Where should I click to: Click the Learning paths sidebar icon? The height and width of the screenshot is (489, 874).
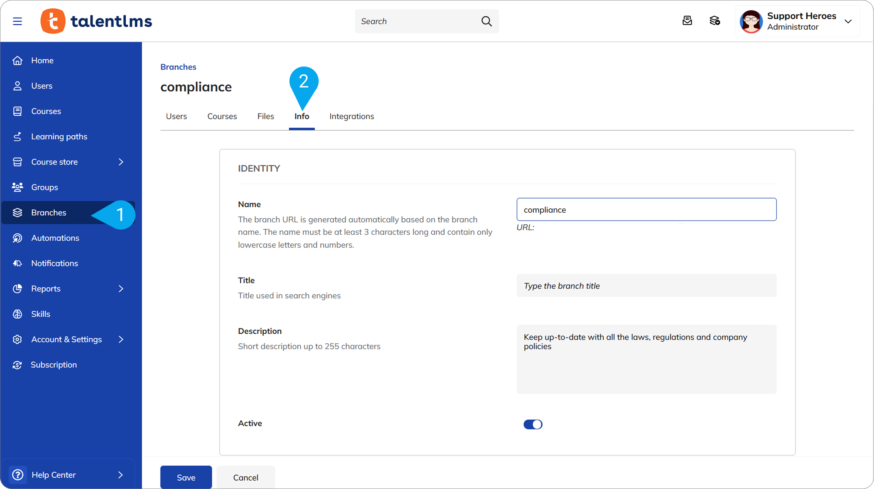pos(17,137)
